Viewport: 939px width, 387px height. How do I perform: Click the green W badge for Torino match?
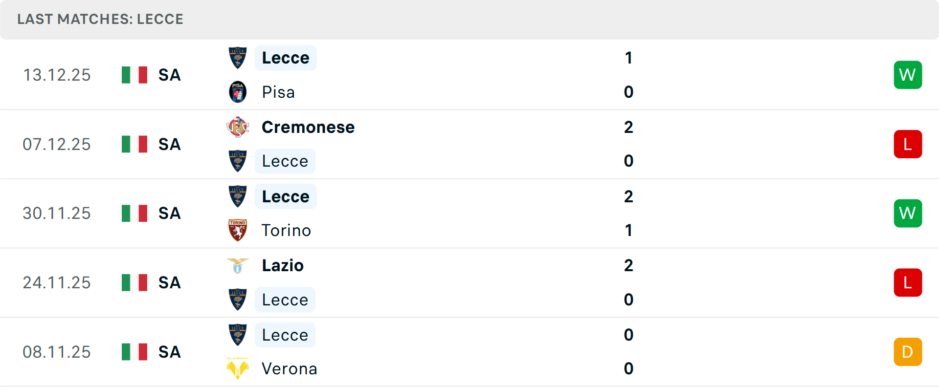tap(908, 213)
